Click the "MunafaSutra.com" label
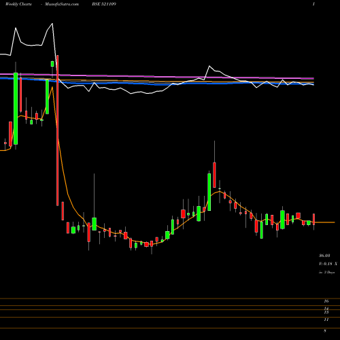 click(62, 4)
